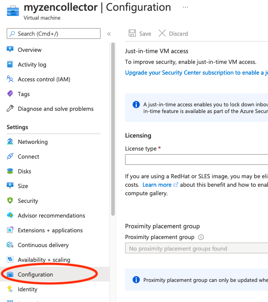
Task: Click the Configuration briefcase icon in sidebar
Action: (x=10, y=274)
